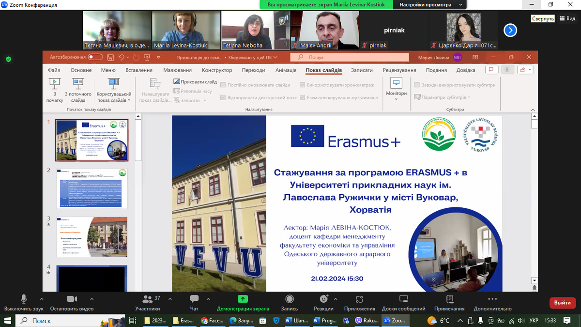The height and width of the screenshot is (327, 581).
Task: Open Користувацький показ слайдів dropdown
Action: (x=114, y=91)
